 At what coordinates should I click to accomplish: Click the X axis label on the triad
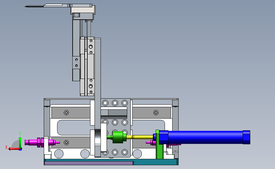pyautogui.click(x=6, y=147)
